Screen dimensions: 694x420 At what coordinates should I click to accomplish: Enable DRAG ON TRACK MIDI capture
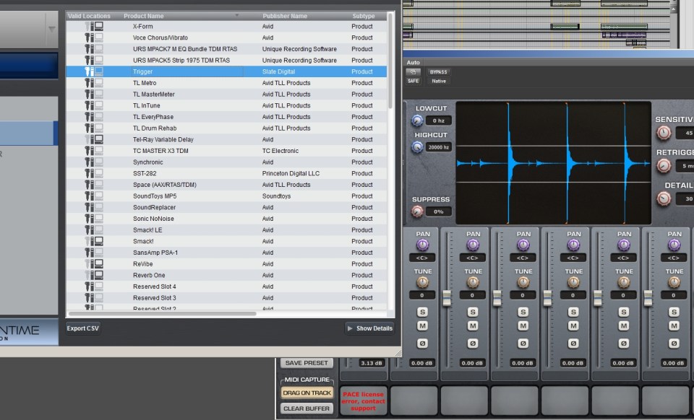(307, 393)
